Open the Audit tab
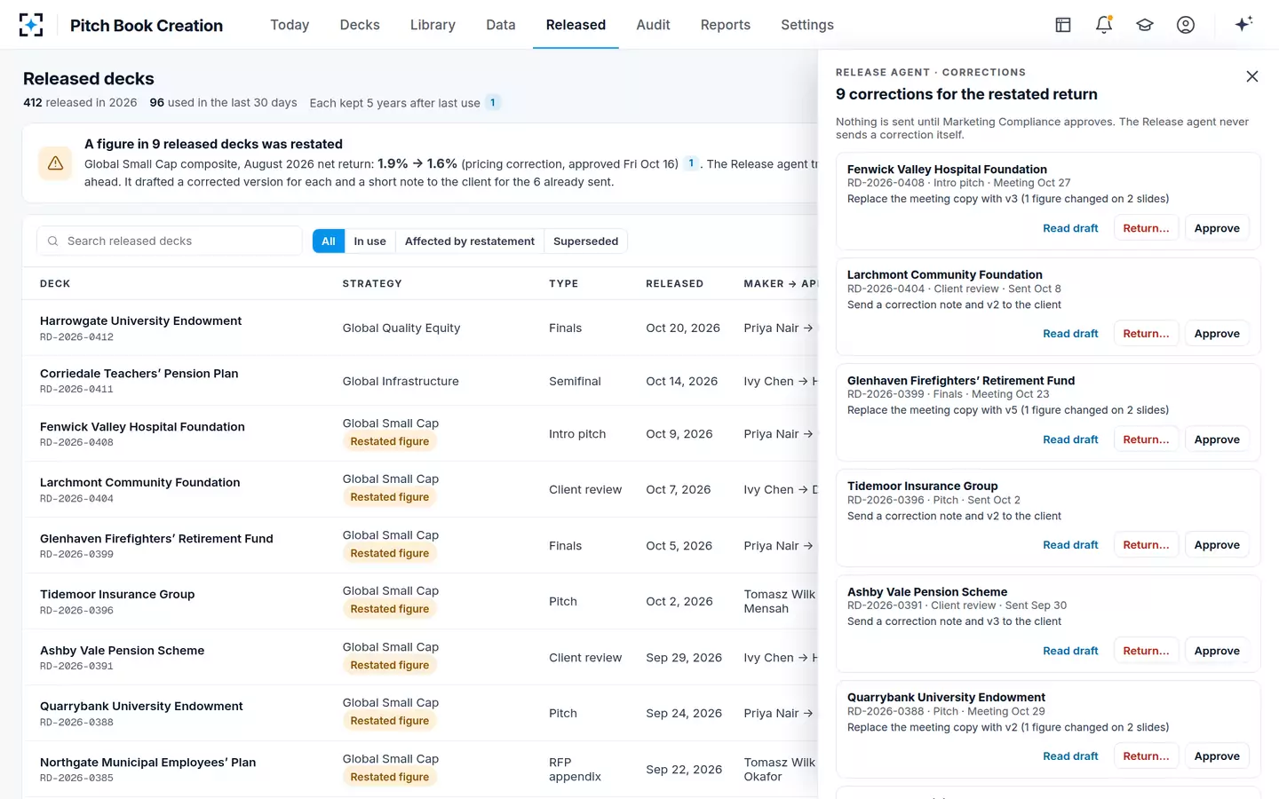1279x799 pixels. 653,25
